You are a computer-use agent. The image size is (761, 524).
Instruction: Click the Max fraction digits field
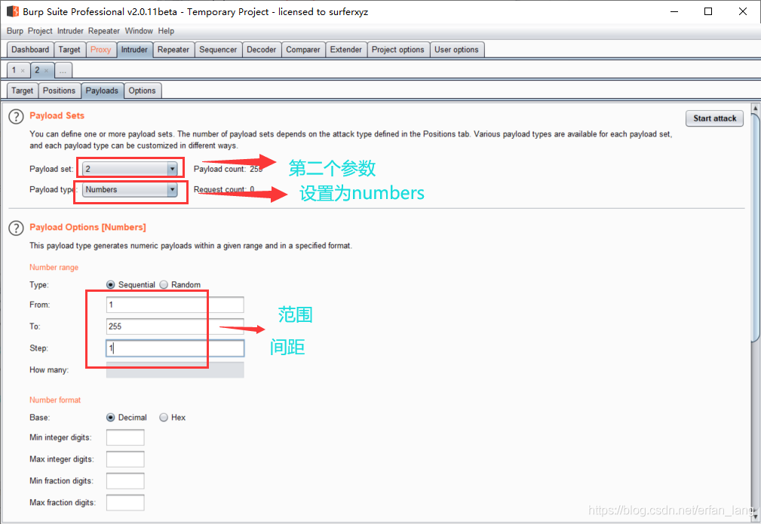[125, 503]
